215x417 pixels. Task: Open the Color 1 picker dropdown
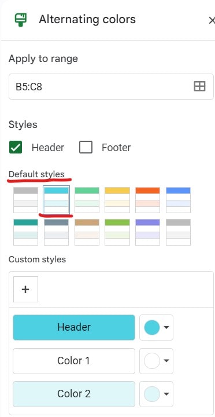tap(157, 361)
